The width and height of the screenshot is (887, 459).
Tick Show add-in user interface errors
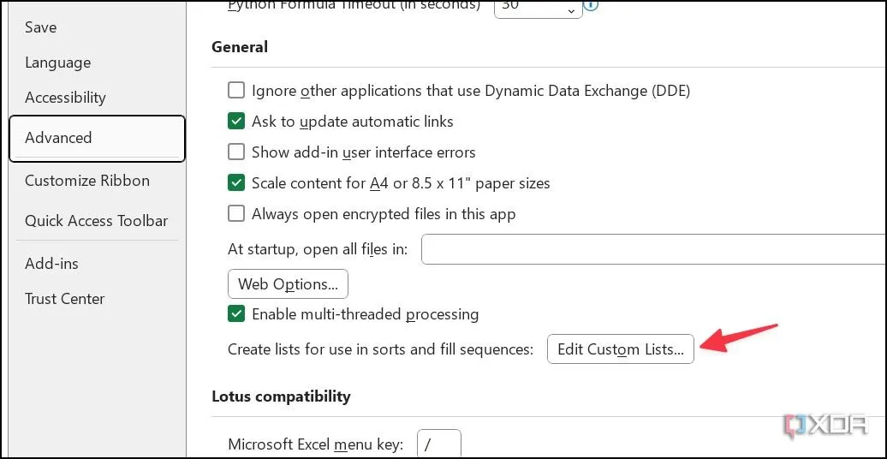coord(236,152)
